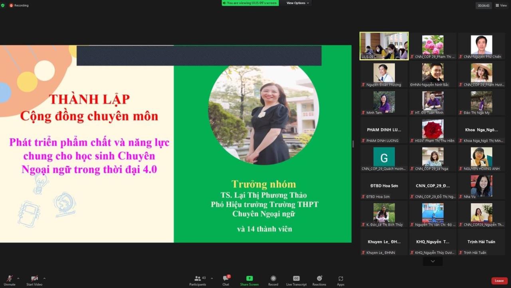
Task: Click the red Leave button
Action: point(499,281)
